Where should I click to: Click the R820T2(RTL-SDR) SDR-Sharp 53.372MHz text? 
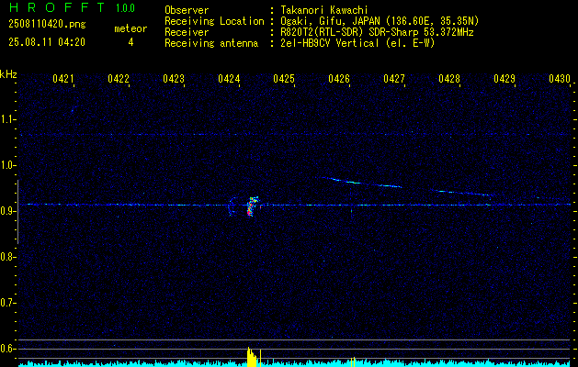[x=377, y=32]
